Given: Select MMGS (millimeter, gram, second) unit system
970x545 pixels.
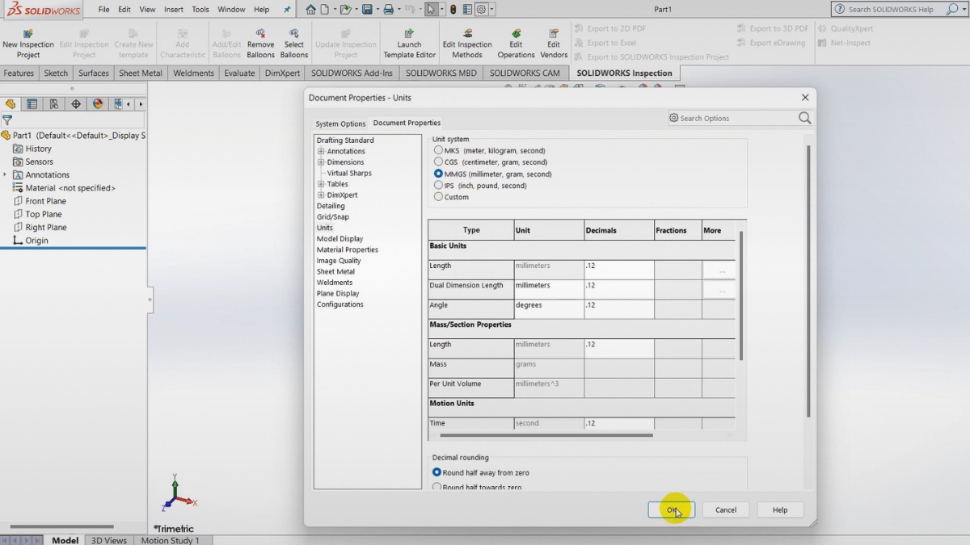Looking at the screenshot, I should pos(438,174).
